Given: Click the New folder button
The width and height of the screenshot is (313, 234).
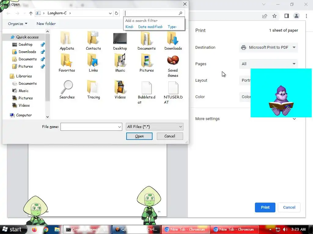Looking at the screenshot, I should [x=46, y=24].
